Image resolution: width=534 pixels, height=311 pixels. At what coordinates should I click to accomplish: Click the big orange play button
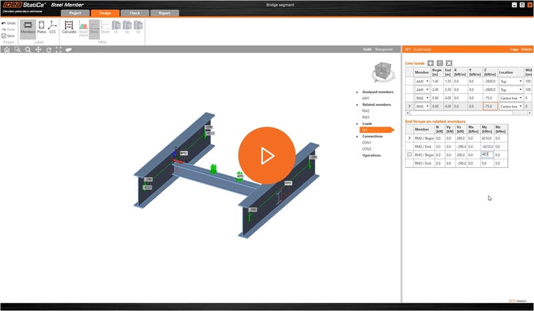pos(267,156)
